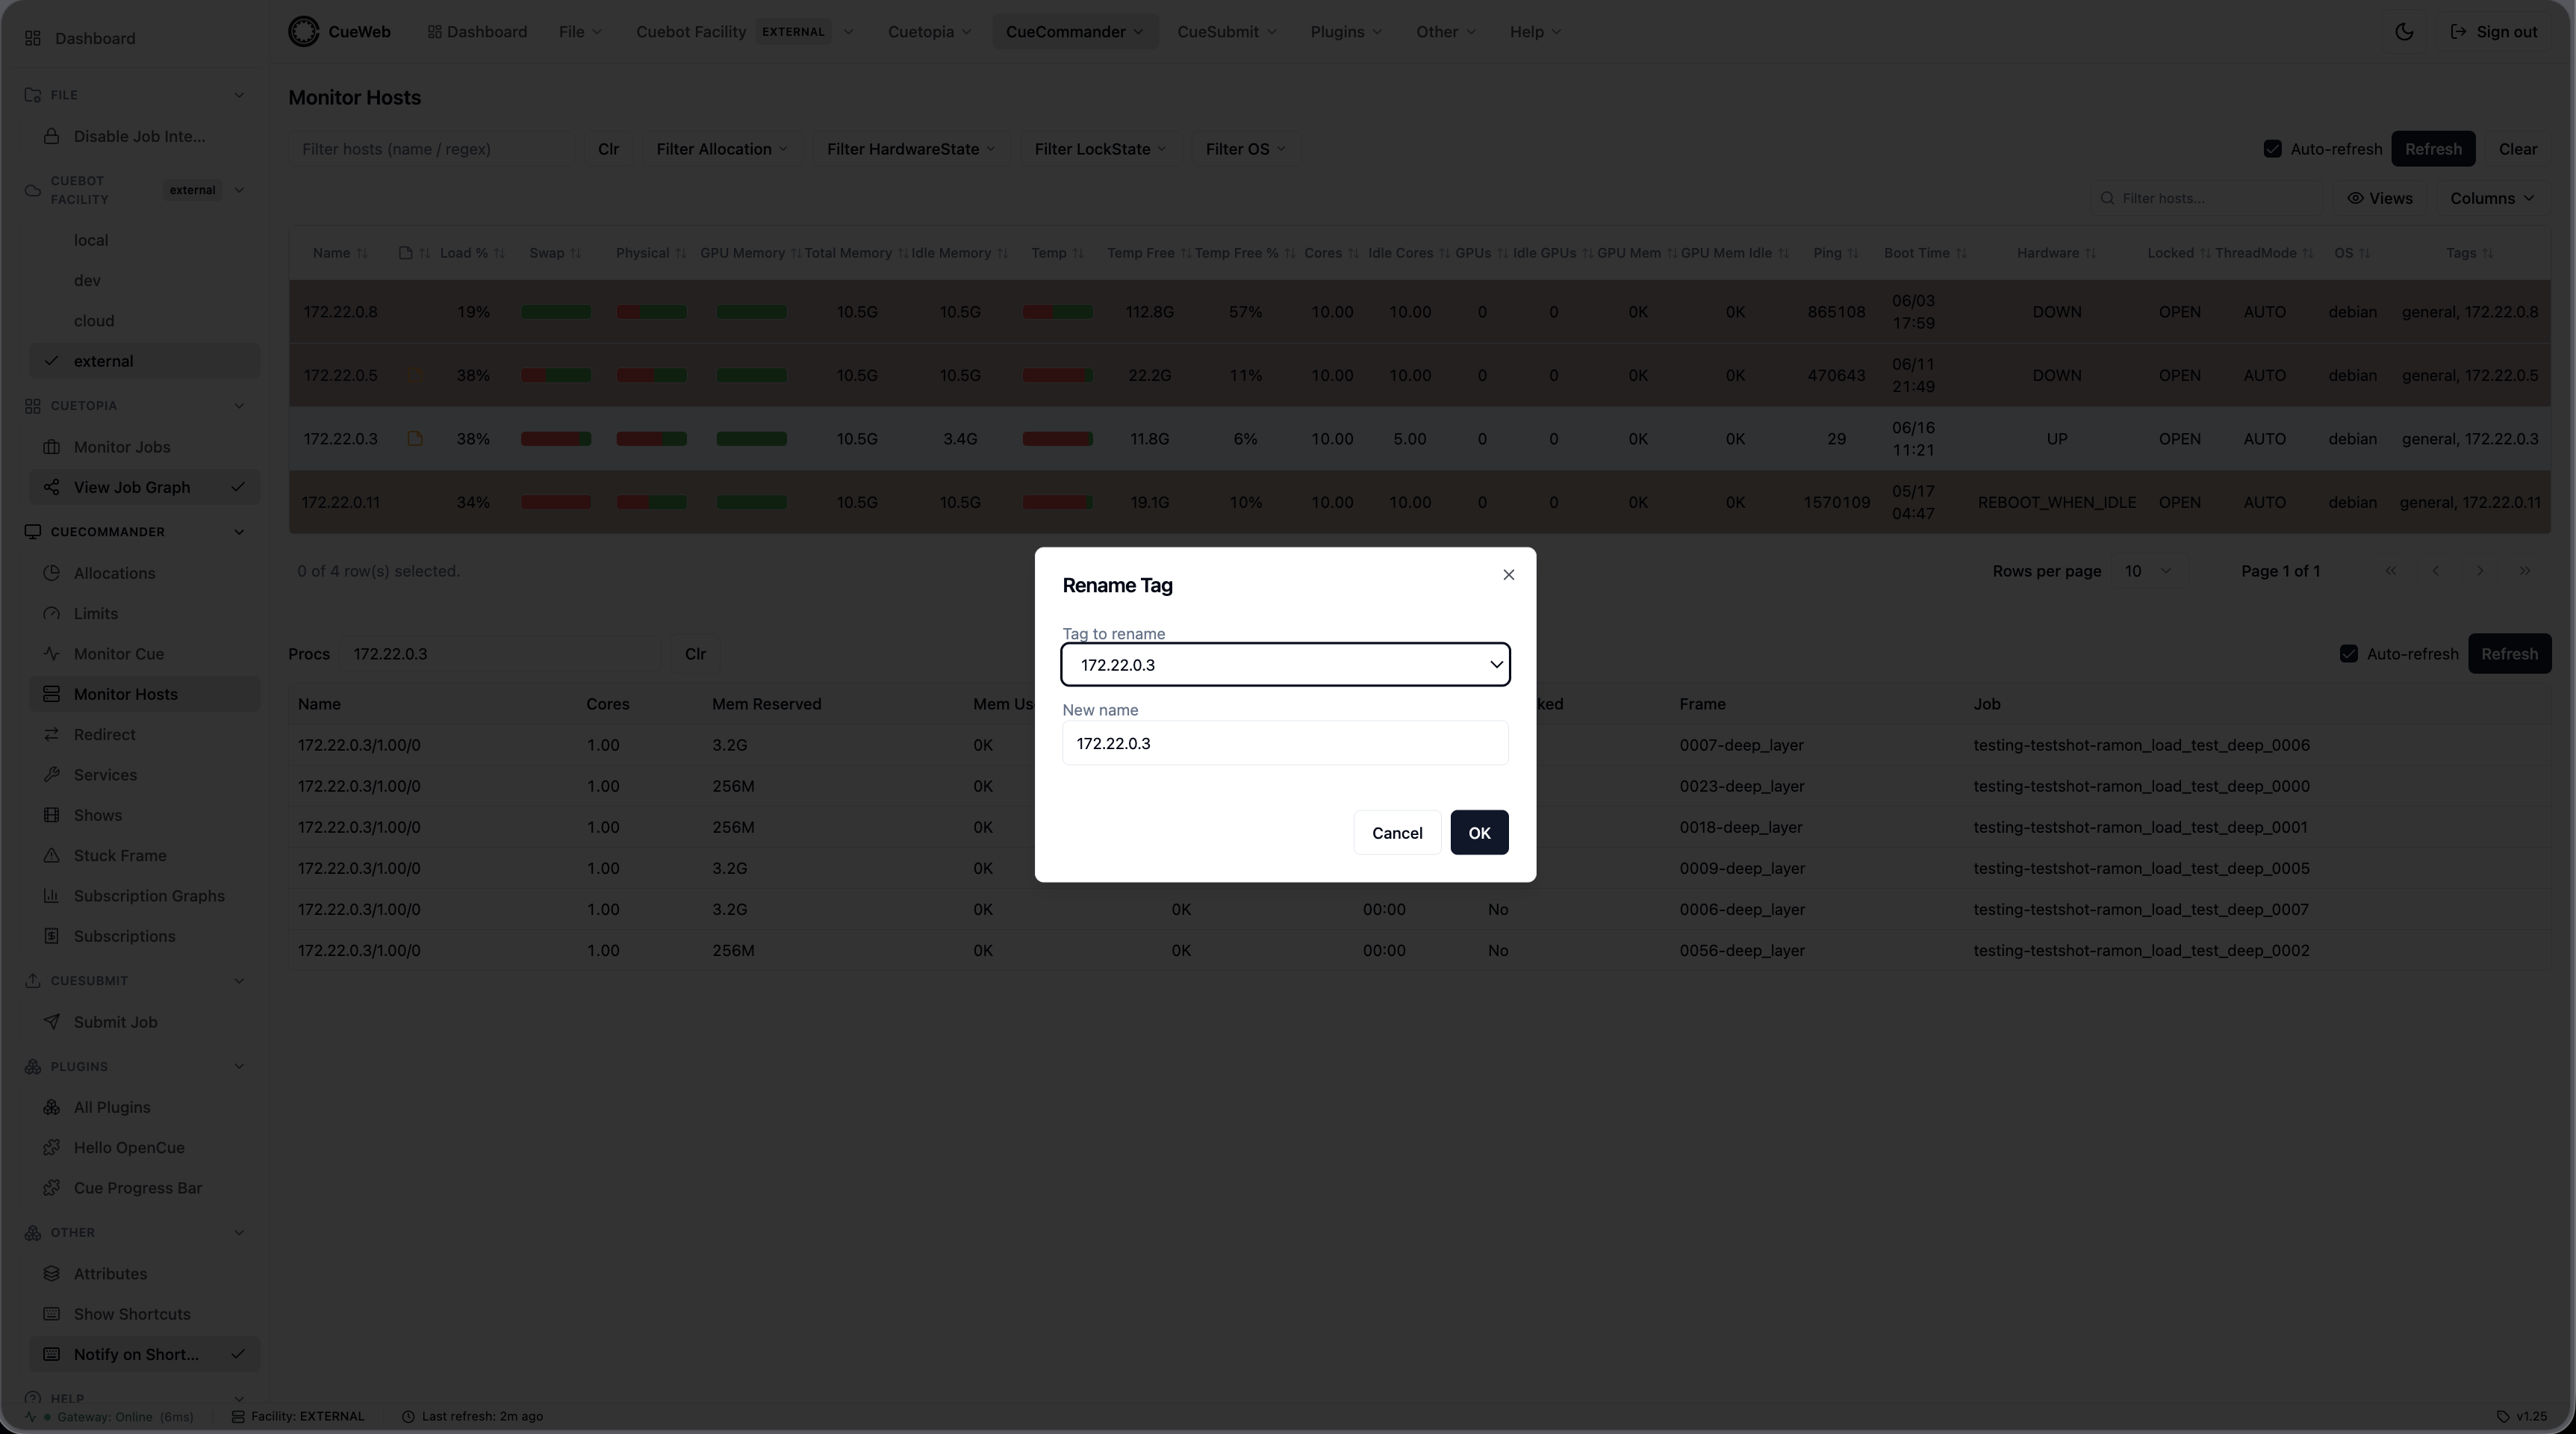The image size is (2576, 1434).
Task: Select the external facility in sidebar
Action: tap(145, 361)
